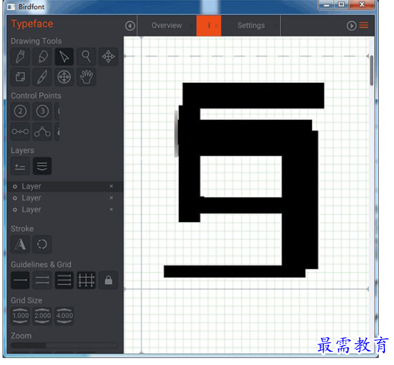Choose the hand-shaped pan tool
This screenshot has height=365, width=394.
86,78
